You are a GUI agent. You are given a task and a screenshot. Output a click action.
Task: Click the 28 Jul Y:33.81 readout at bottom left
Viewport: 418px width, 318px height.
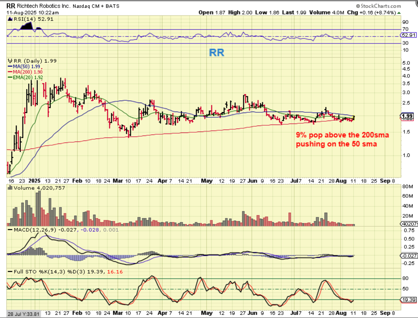point(24,314)
